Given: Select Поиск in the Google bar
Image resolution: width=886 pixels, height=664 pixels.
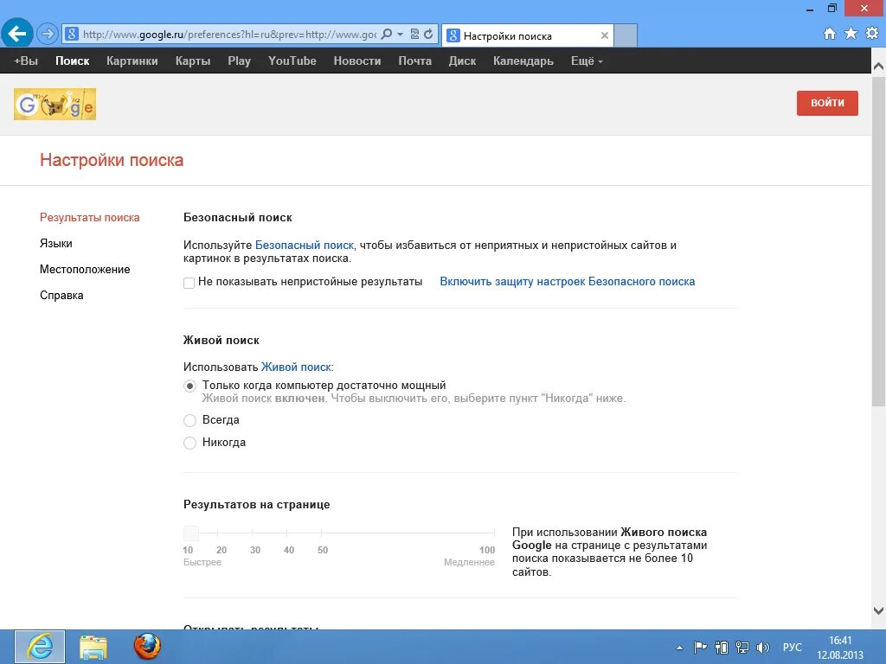Looking at the screenshot, I should pyautogui.click(x=73, y=61).
